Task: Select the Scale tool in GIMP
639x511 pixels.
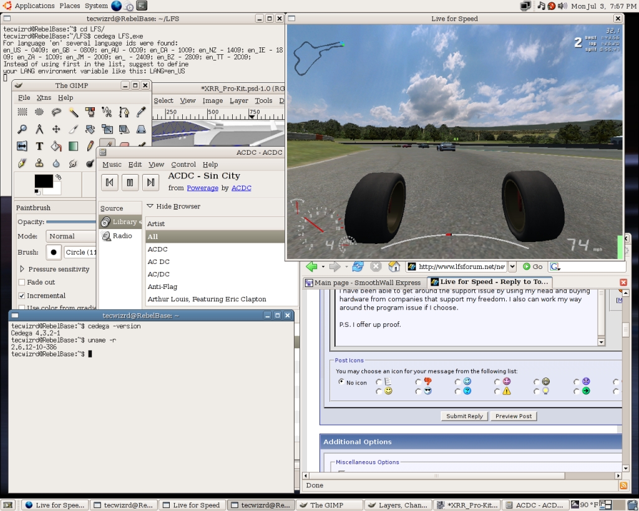Action: coord(107,129)
